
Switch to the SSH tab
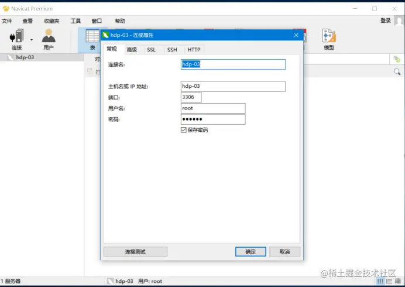(172, 50)
